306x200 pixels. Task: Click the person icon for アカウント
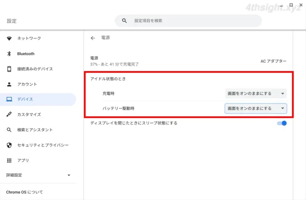9,84
